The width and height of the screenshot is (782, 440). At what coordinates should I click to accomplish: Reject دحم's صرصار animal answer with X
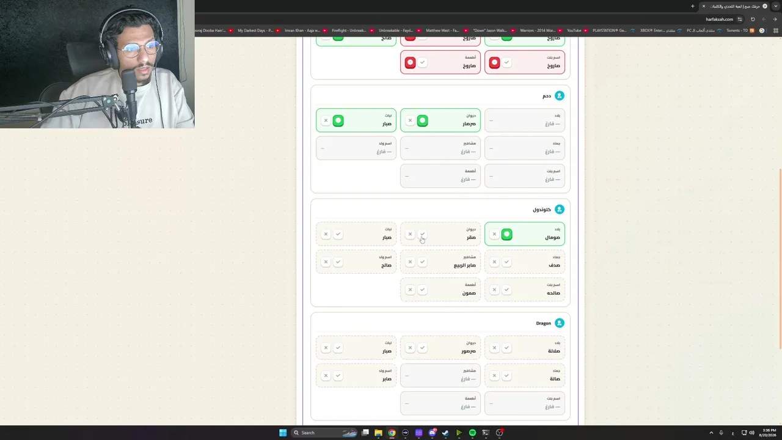tap(410, 120)
